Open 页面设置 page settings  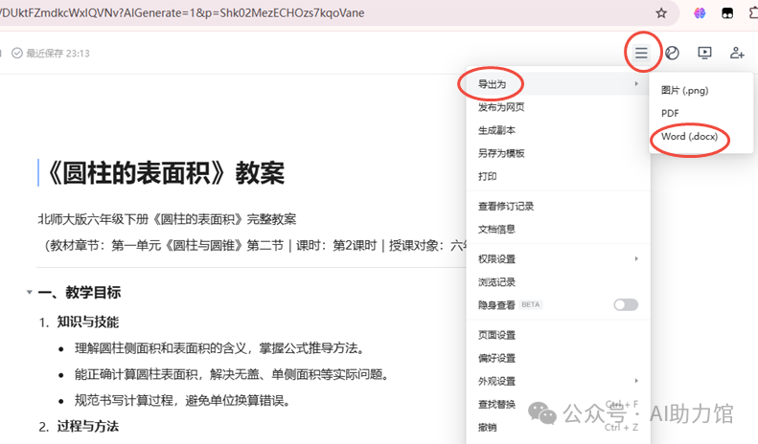coord(496,335)
